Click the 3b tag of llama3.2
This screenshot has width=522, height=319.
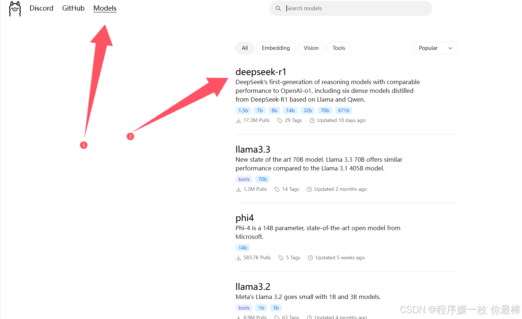click(276, 308)
